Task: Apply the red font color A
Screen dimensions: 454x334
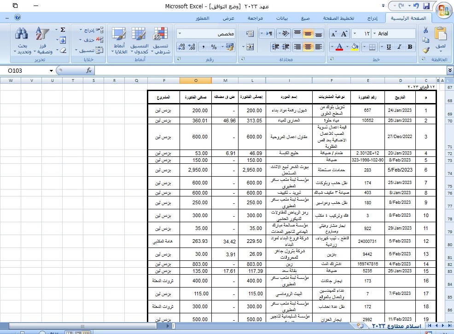Action: (x=340, y=47)
